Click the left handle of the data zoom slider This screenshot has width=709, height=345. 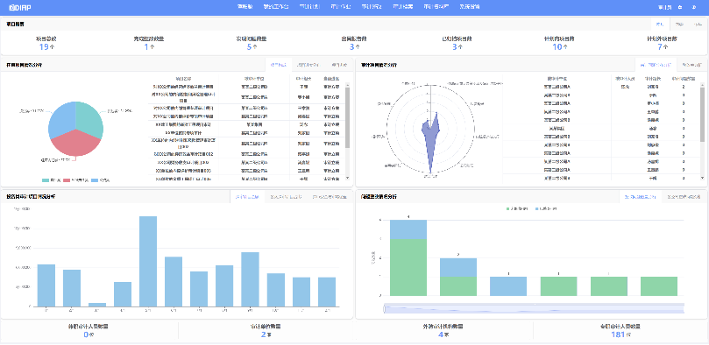(x=384, y=308)
